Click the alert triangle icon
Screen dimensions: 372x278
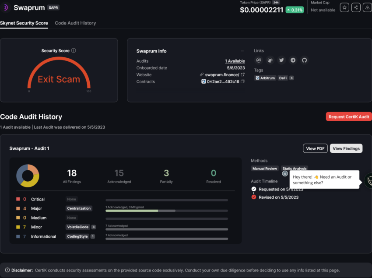click(367, 7)
